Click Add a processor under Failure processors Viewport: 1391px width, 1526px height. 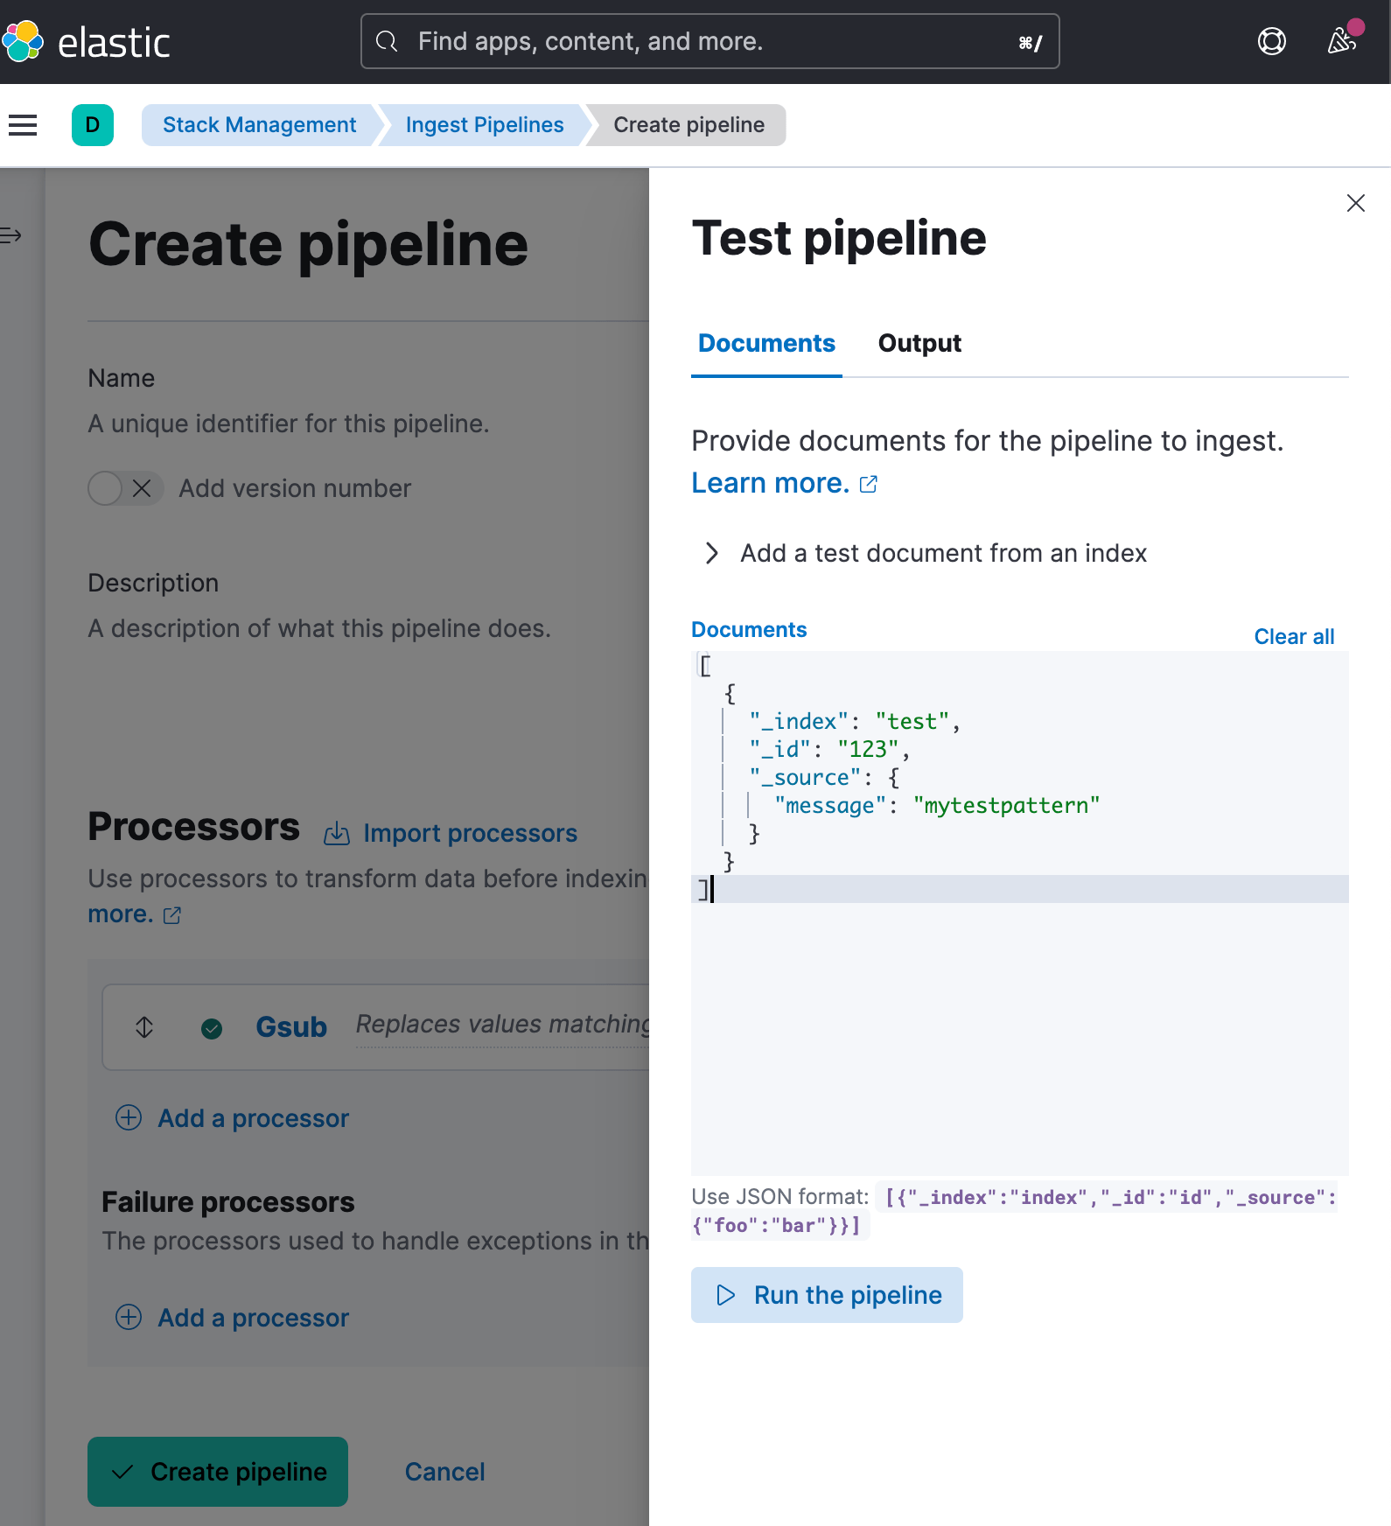[x=253, y=1318]
